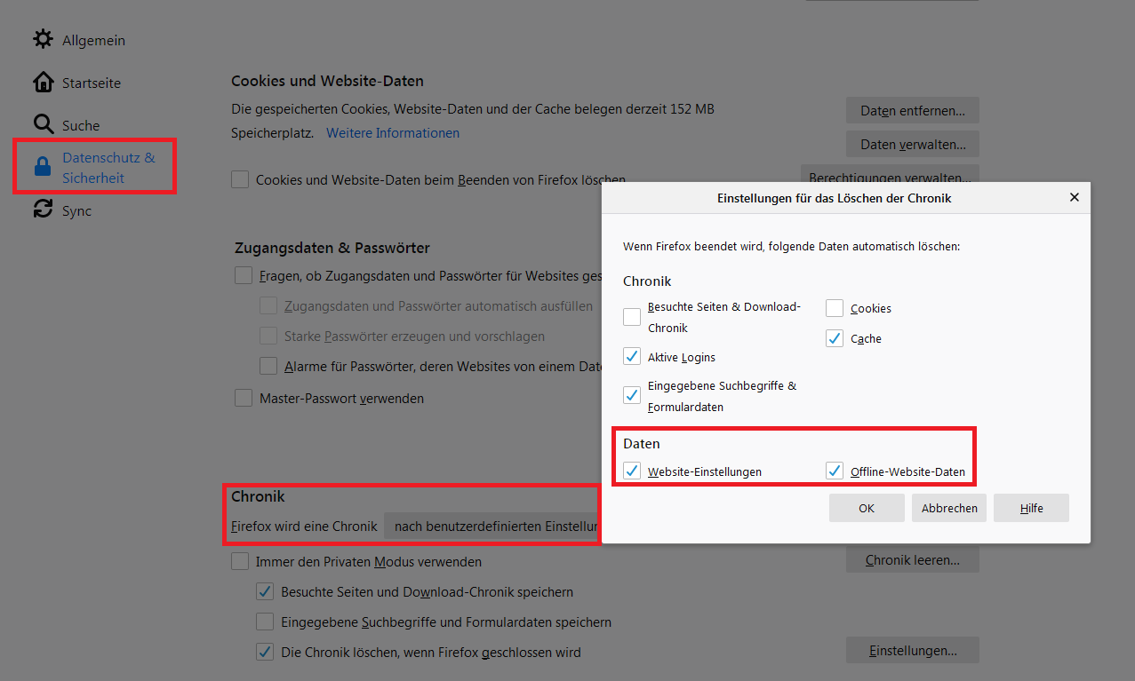The height and width of the screenshot is (681, 1135).
Task: Uncheck the Cache checkbox
Action: 834,338
